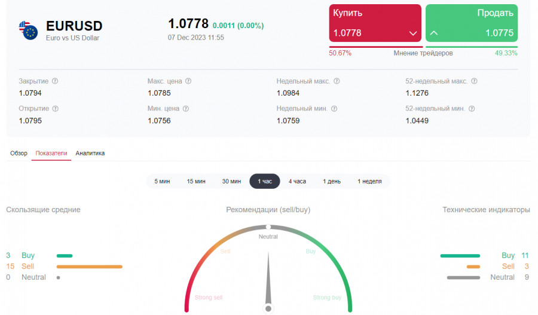Click the green 49.33% sentiment bar
Image resolution: width=538 pixels, height=315 pixels.
click(x=472, y=47)
